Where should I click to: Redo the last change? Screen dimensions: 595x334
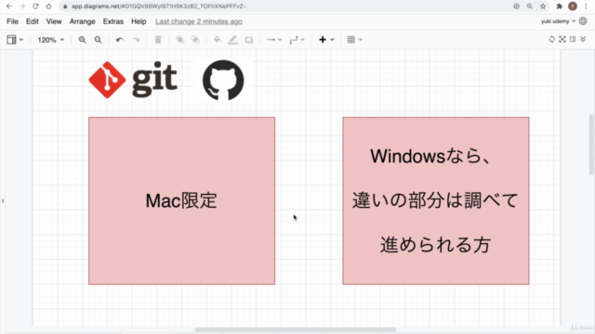point(136,40)
